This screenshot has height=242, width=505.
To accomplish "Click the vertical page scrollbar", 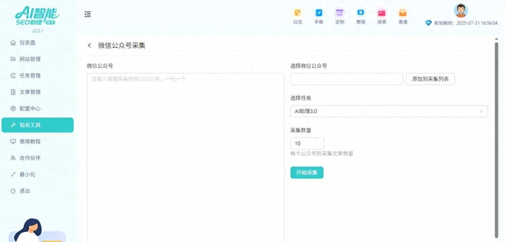I will click(x=496, y=138).
